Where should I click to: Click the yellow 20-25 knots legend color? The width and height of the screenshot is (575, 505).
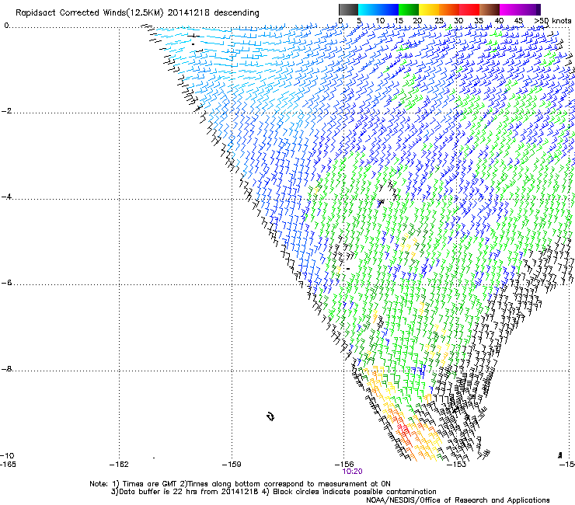[x=429, y=9]
